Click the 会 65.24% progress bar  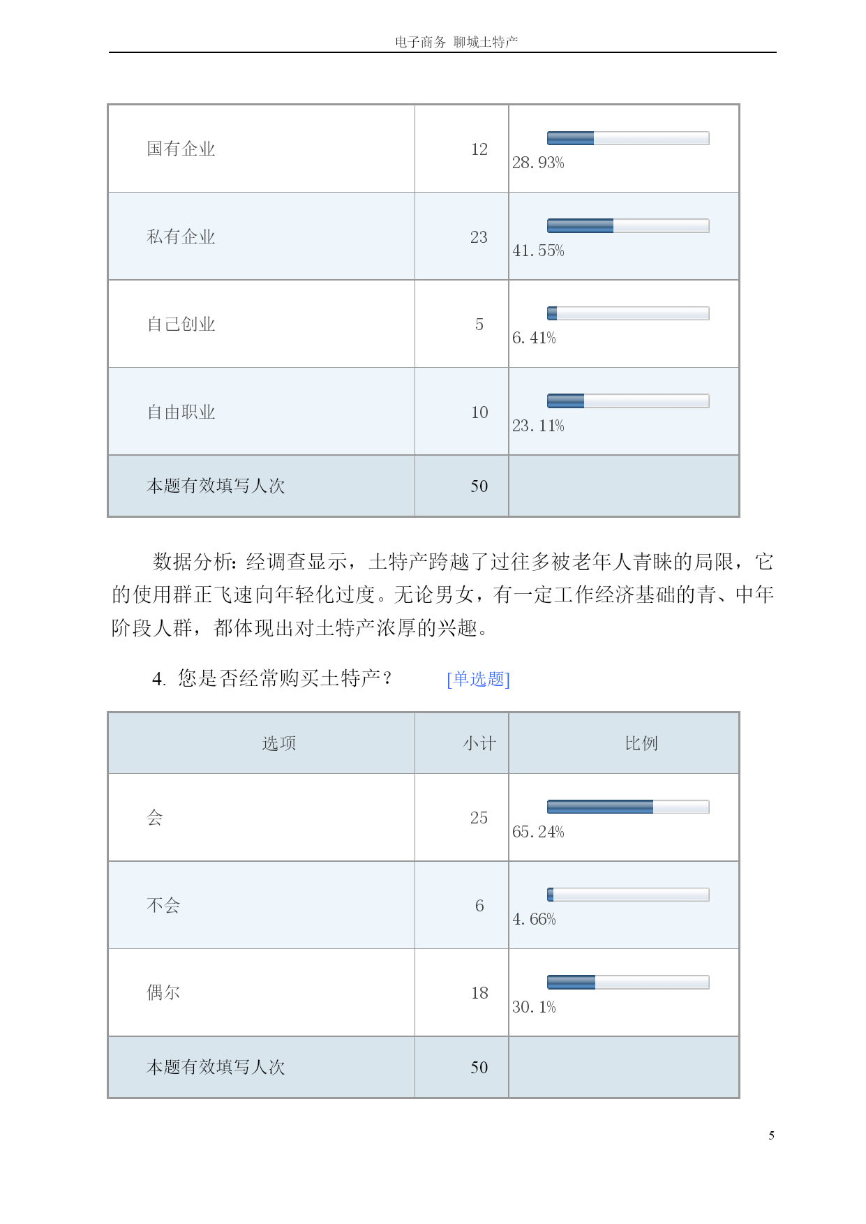coord(628,807)
